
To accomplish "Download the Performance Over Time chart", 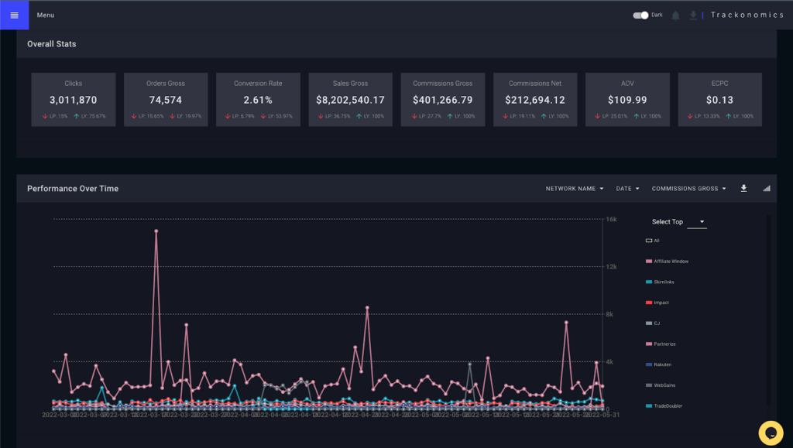I will point(743,188).
